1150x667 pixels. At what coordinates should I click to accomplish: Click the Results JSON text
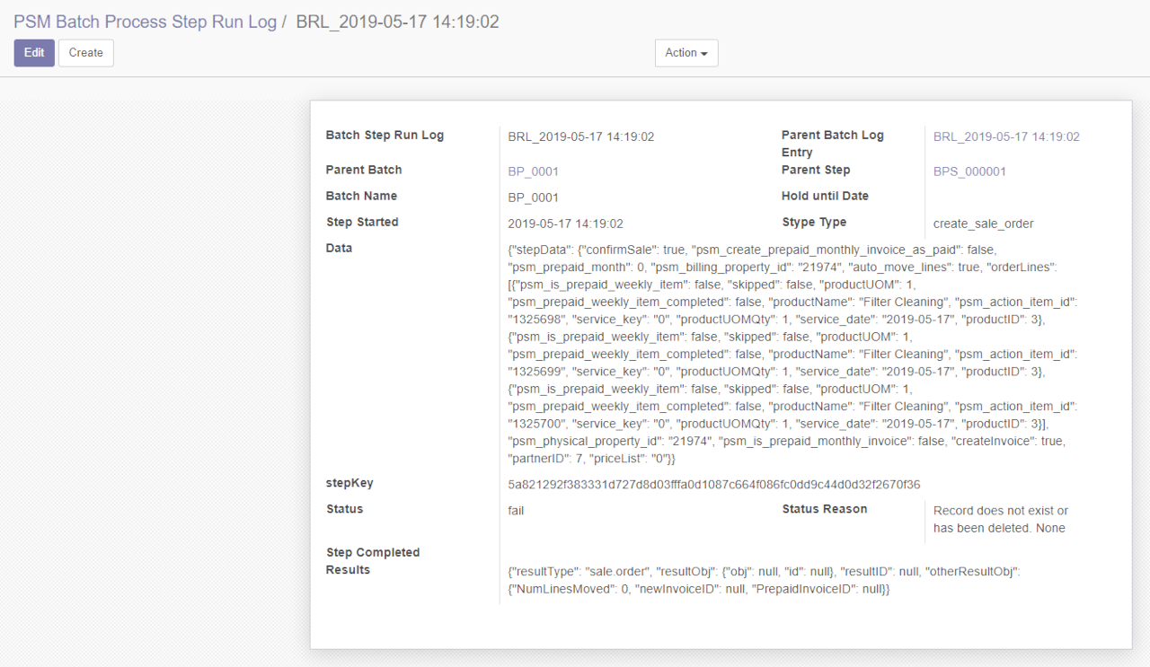click(762, 580)
